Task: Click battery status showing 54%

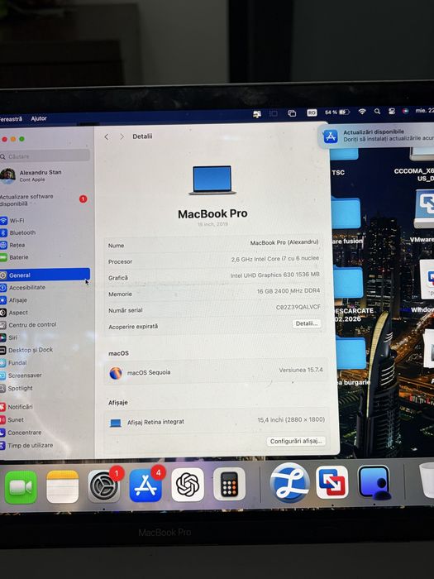Action: point(337,112)
